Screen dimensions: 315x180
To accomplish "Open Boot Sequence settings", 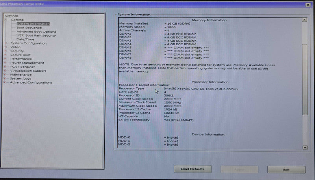I will click(x=29, y=28).
